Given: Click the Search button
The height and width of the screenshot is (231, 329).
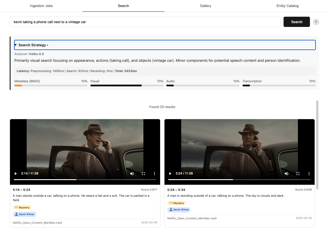Looking at the screenshot, I should 296,22.
